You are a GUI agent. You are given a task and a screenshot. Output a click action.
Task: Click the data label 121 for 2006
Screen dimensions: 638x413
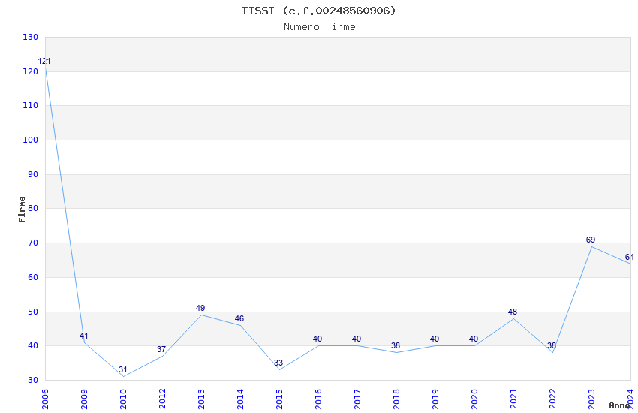(44, 61)
